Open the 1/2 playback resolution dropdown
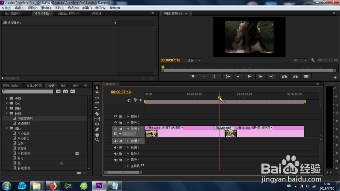340x191 pixels. click(300, 60)
